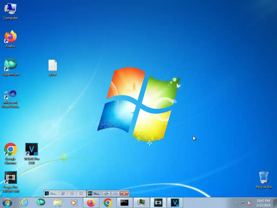
Task: Select the VEGAS Pro 17.0 desktop shortcut
Action: (x=31, y=154)
